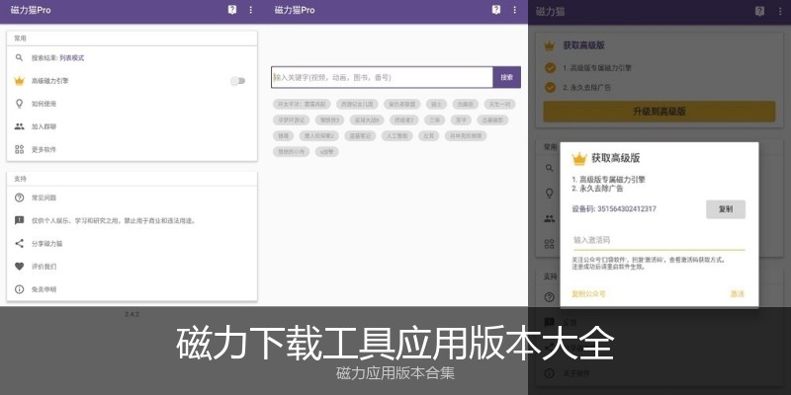The width and height of the screenshot is (791, 395).
Task: Select the 终结者2 keyword chip
Action: 404,119
